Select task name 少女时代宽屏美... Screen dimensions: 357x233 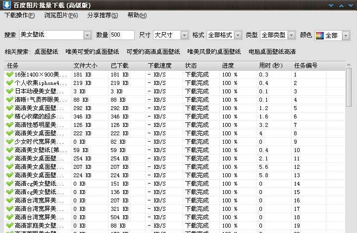(x=40, y=142)
